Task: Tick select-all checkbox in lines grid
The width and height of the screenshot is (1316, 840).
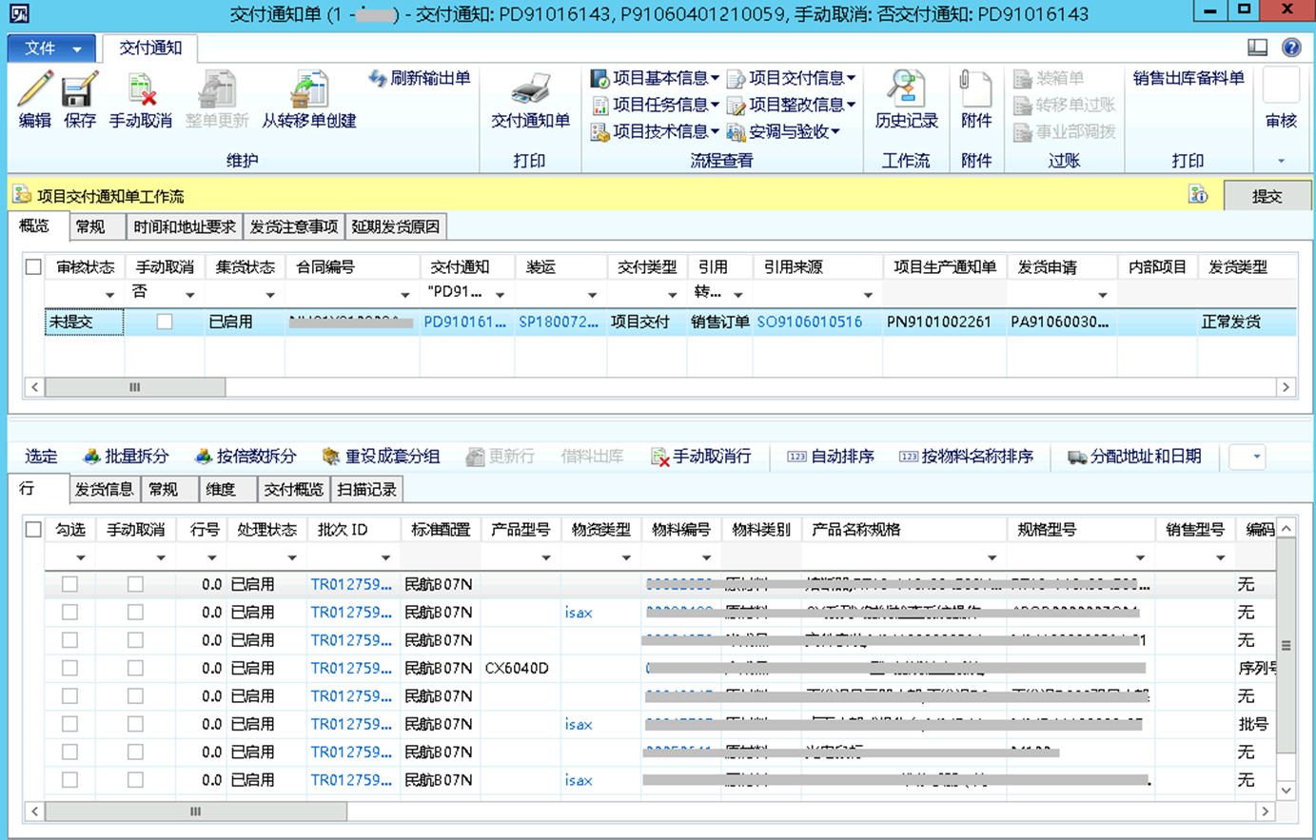Action: point(33,529)
